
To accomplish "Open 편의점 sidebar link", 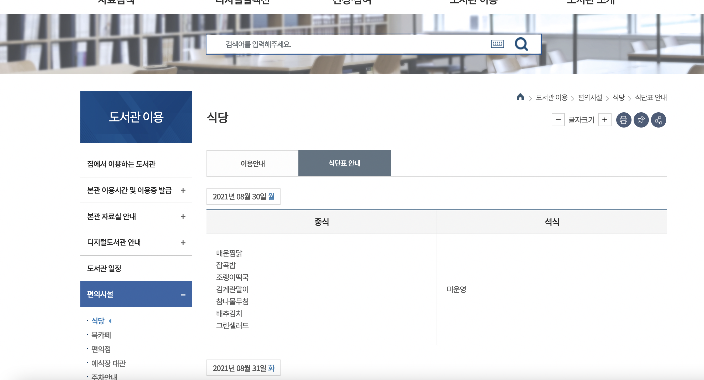I will pyautogui.click(x=101, y=349).
